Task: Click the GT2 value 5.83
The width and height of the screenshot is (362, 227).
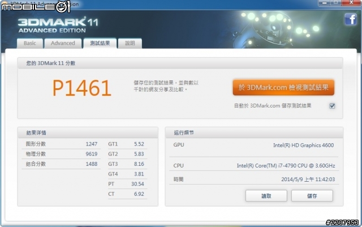Action: click(139, 154)
